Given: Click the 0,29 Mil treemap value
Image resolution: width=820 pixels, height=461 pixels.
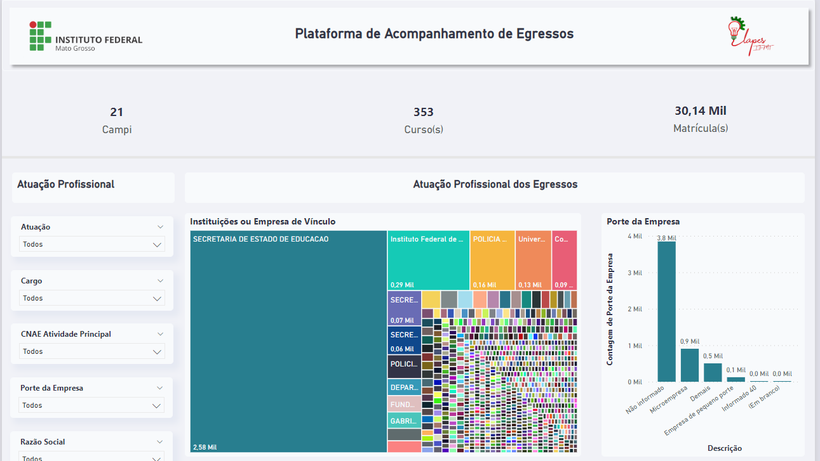Looking at the screenshot, I should pyautogui.click(x=402, y=285).
